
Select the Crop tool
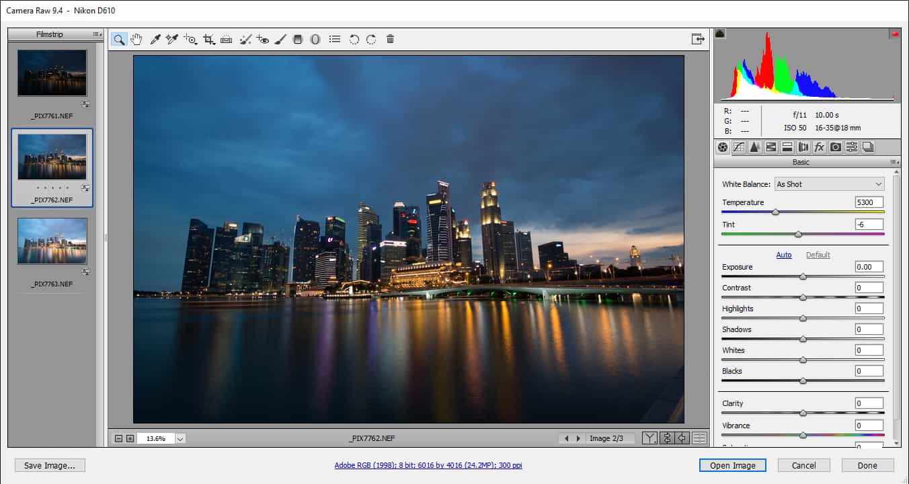(209, 40)
